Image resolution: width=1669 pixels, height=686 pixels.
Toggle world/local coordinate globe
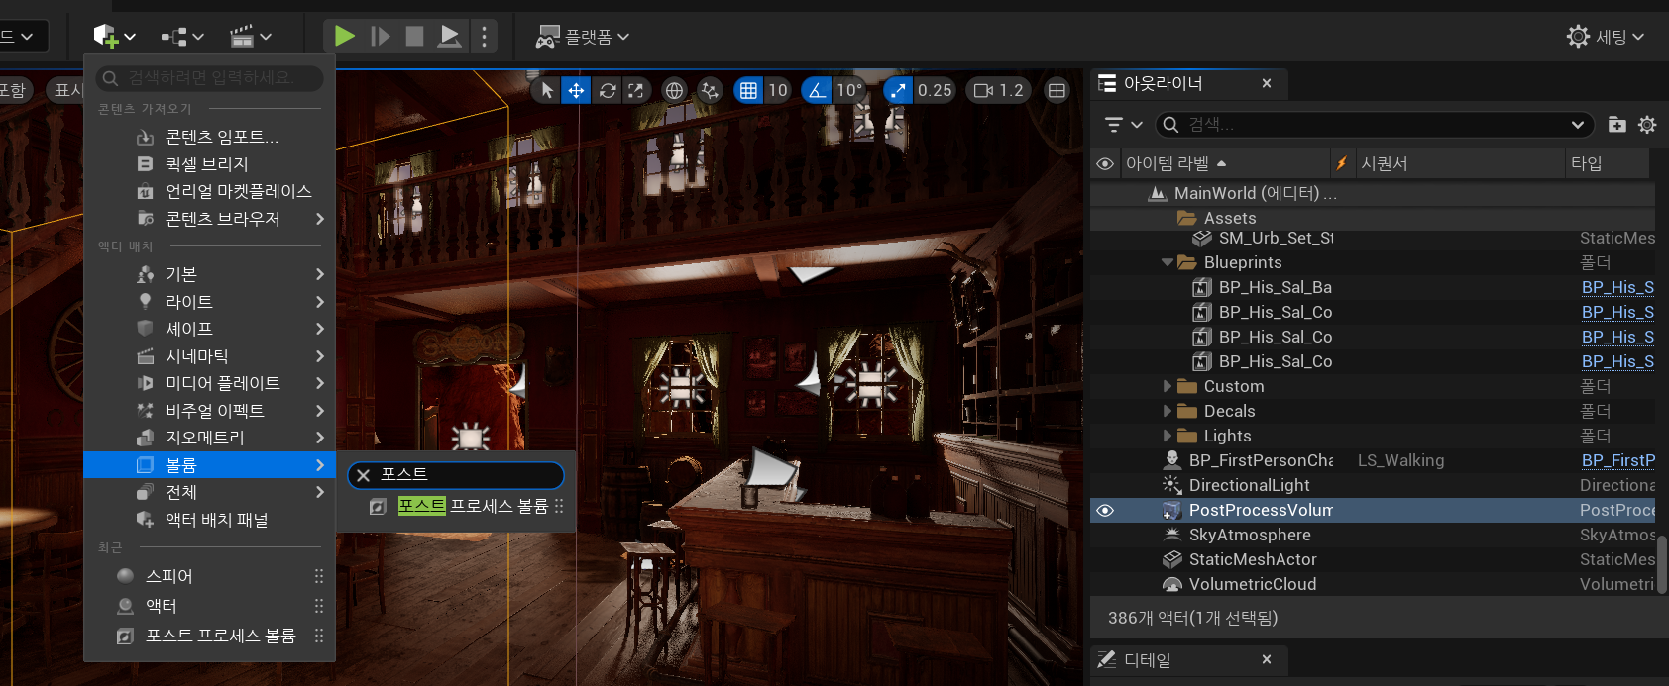pyautogui.click(x=674, y=90)
